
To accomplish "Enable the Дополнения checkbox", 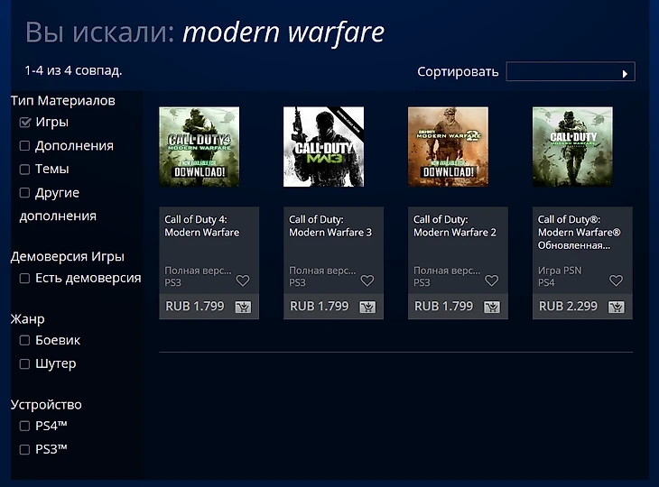I will tap(24, 146).
